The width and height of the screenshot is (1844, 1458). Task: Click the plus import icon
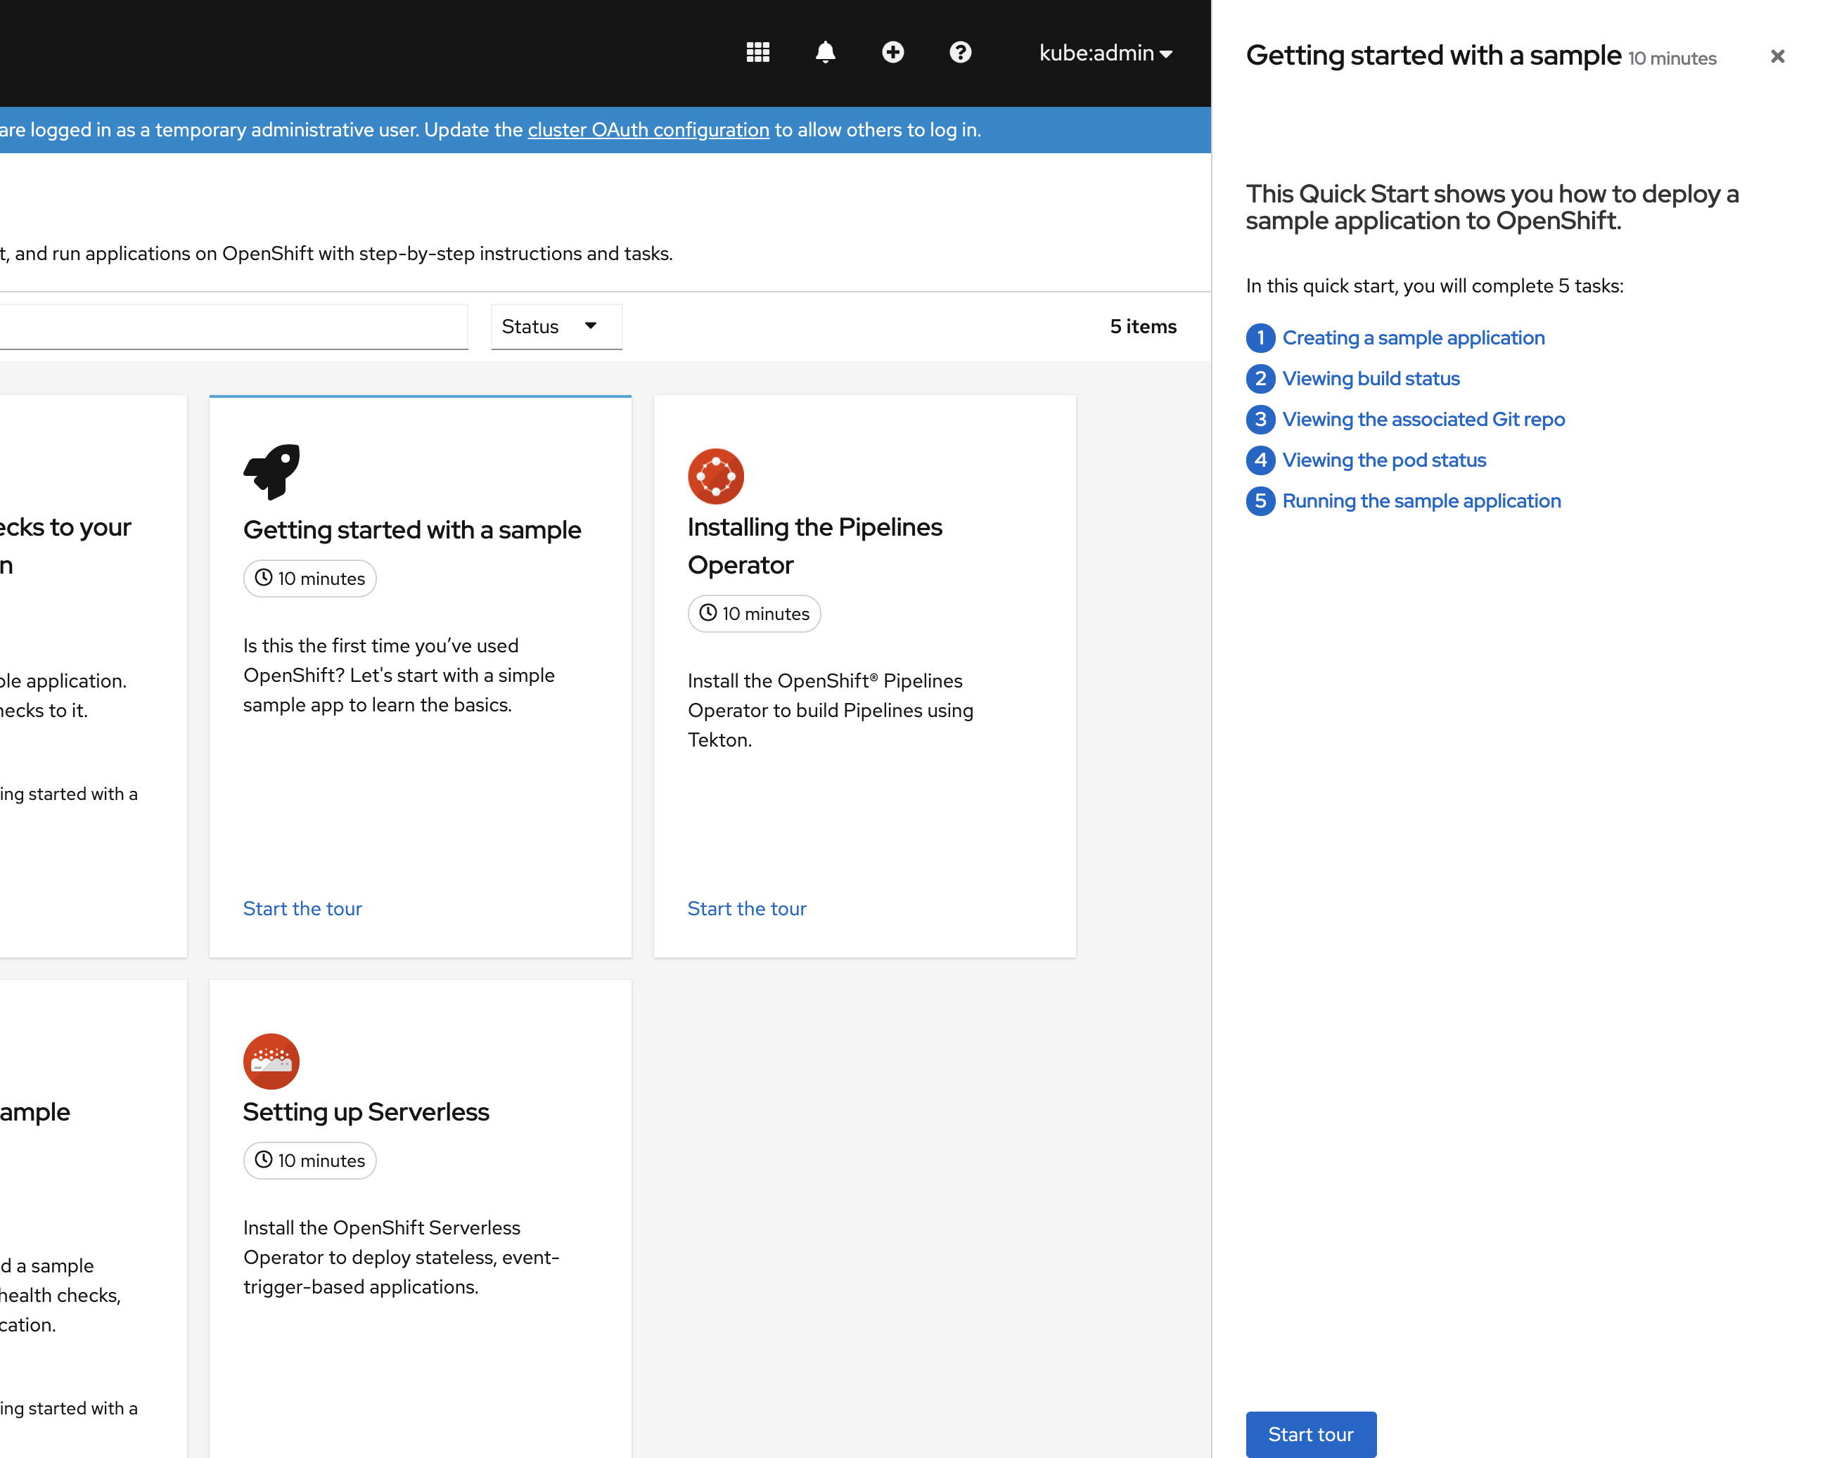click(892, 53)
